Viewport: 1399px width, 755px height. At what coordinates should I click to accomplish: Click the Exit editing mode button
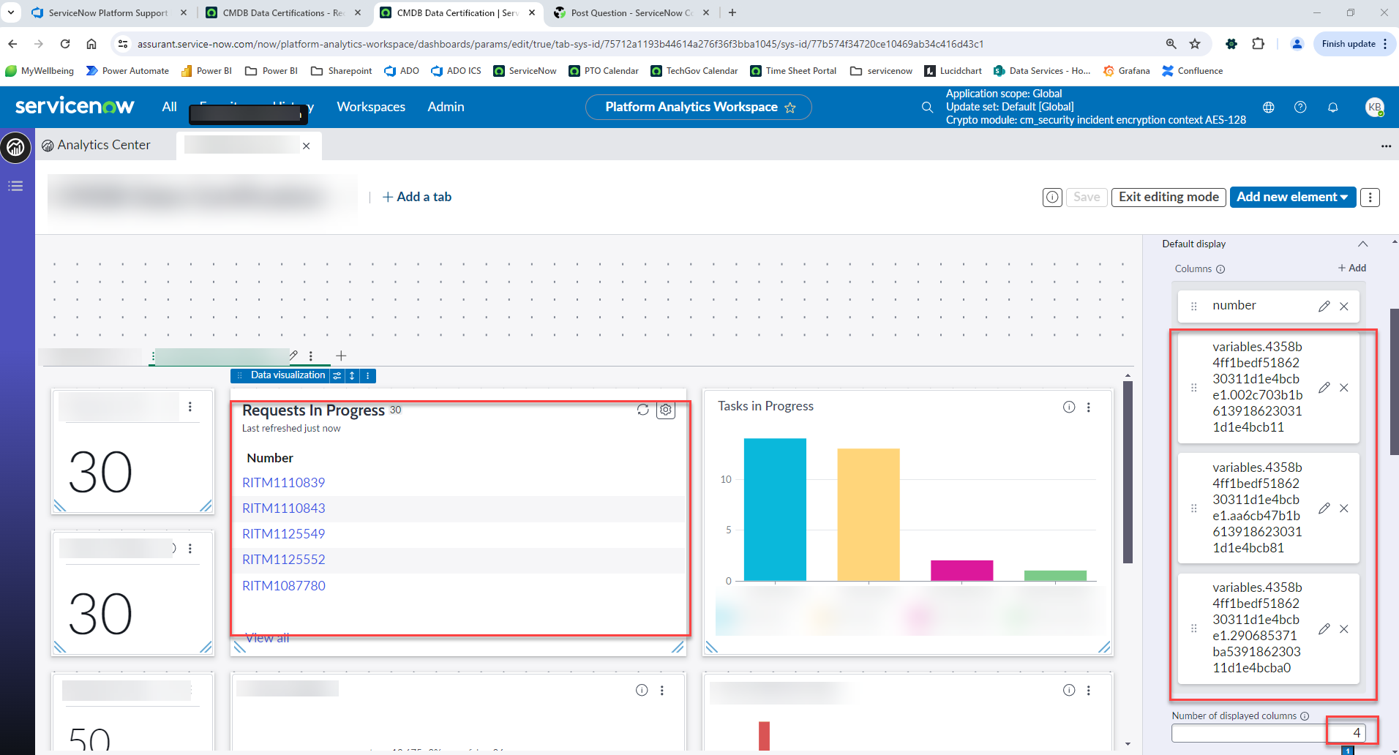tap(1168, 197)
